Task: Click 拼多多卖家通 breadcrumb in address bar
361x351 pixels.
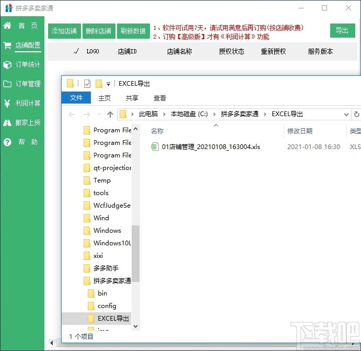Action: 239,114
